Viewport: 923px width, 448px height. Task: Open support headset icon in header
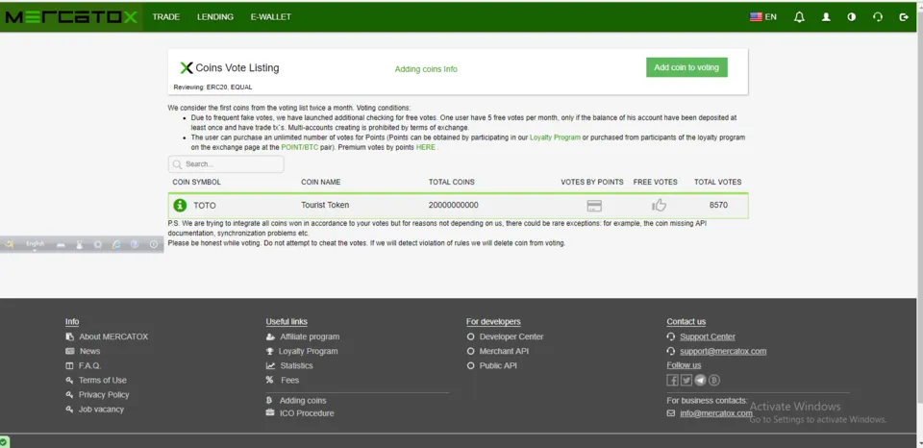pyautogui.click(x=878, y=17)
